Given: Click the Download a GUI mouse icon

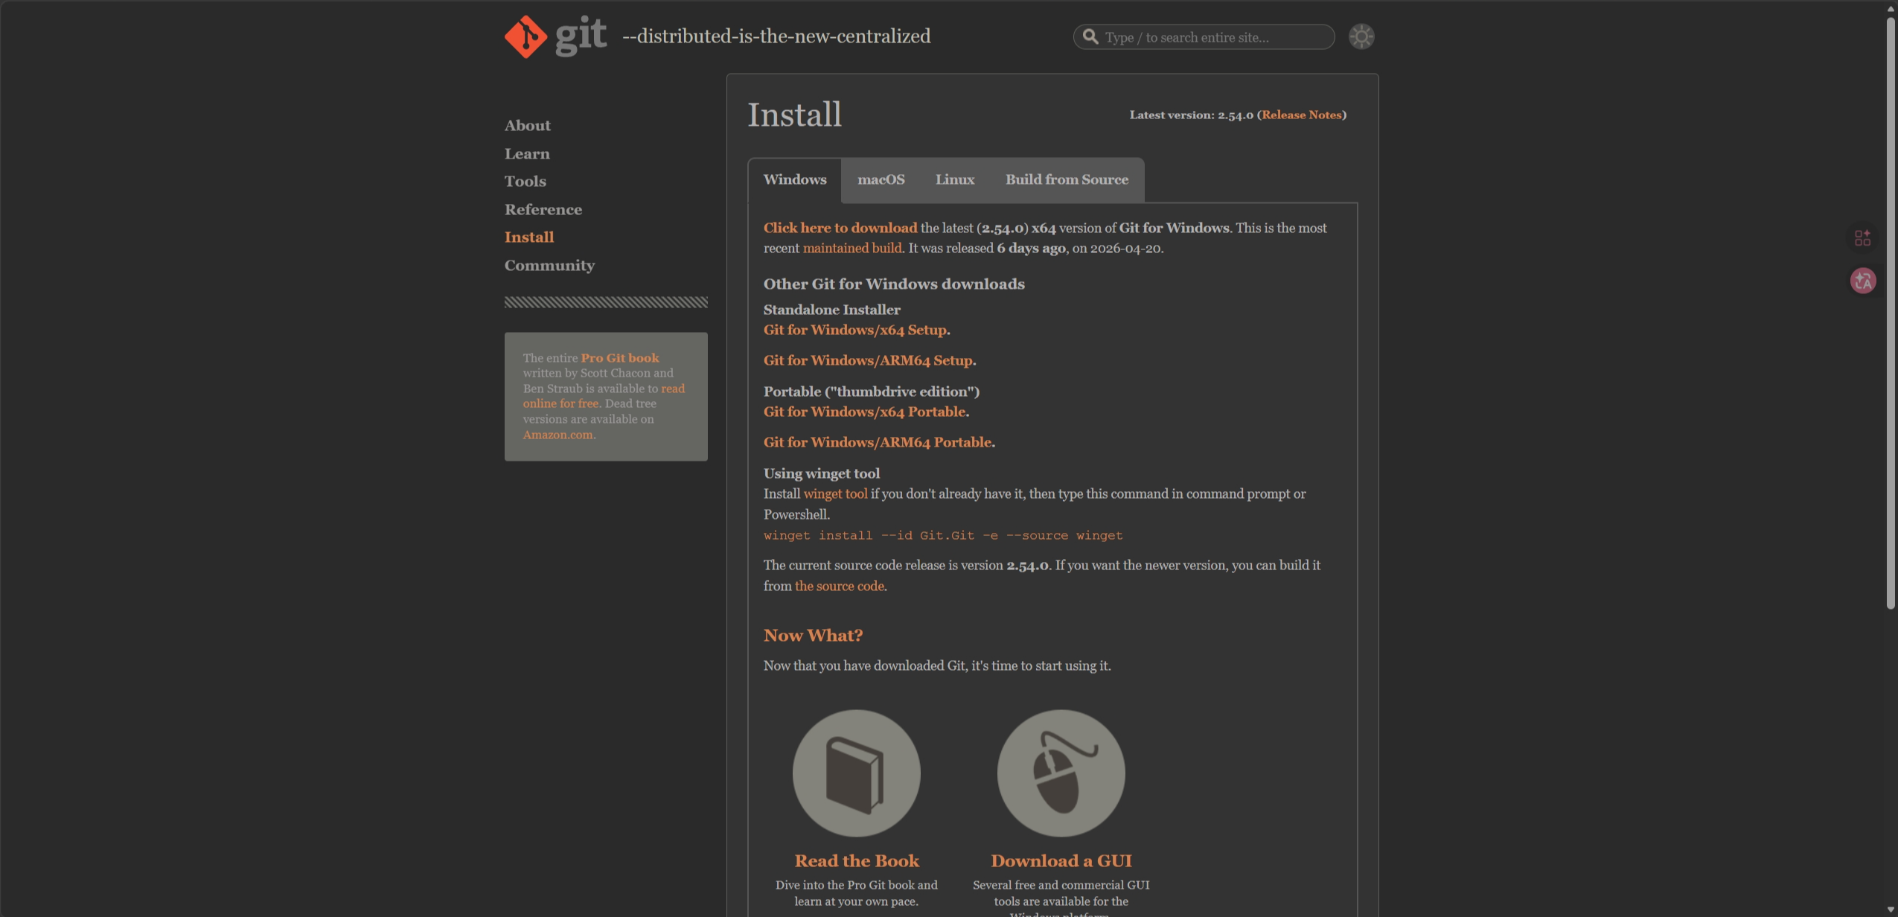Looking at the screenshot, I should [1061, 773].
